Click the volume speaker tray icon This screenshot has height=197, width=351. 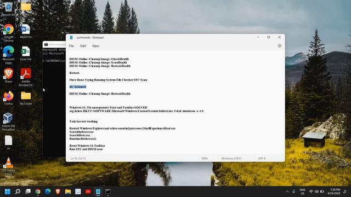pos(316,192)
